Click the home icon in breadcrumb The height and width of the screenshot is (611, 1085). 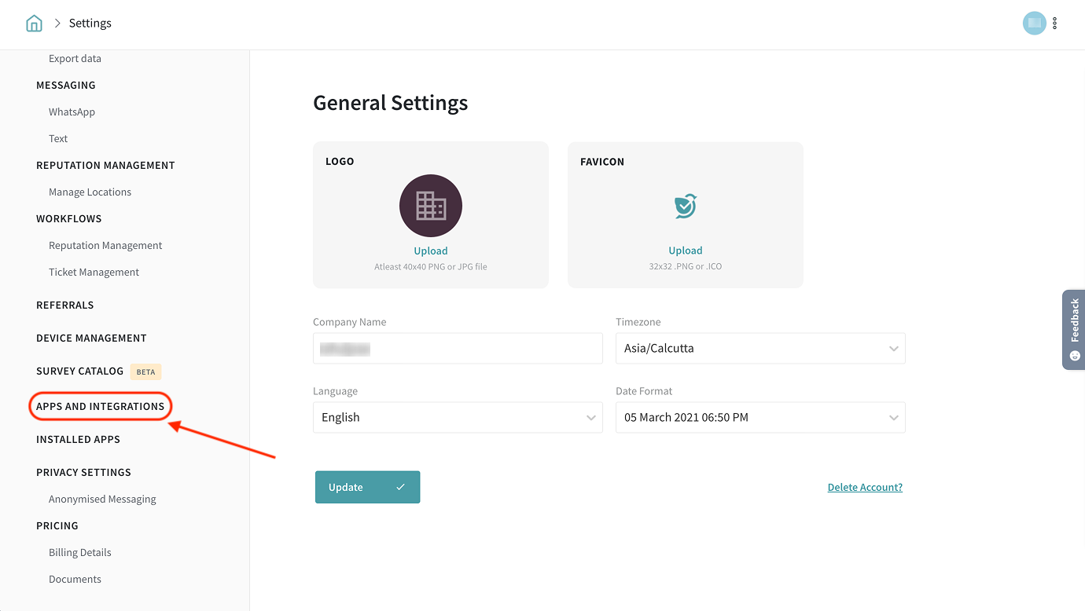coord(34,24)
